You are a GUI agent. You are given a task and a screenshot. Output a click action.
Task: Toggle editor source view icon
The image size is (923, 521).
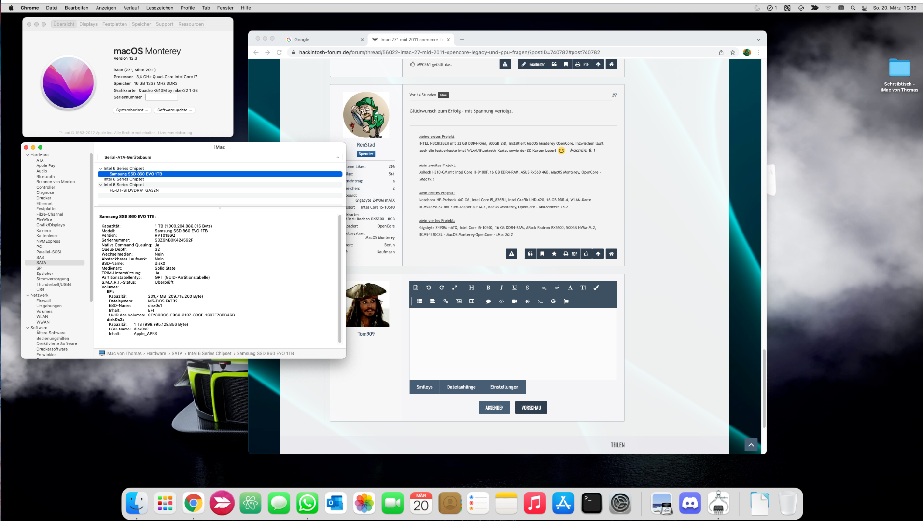tap(416, 288)
